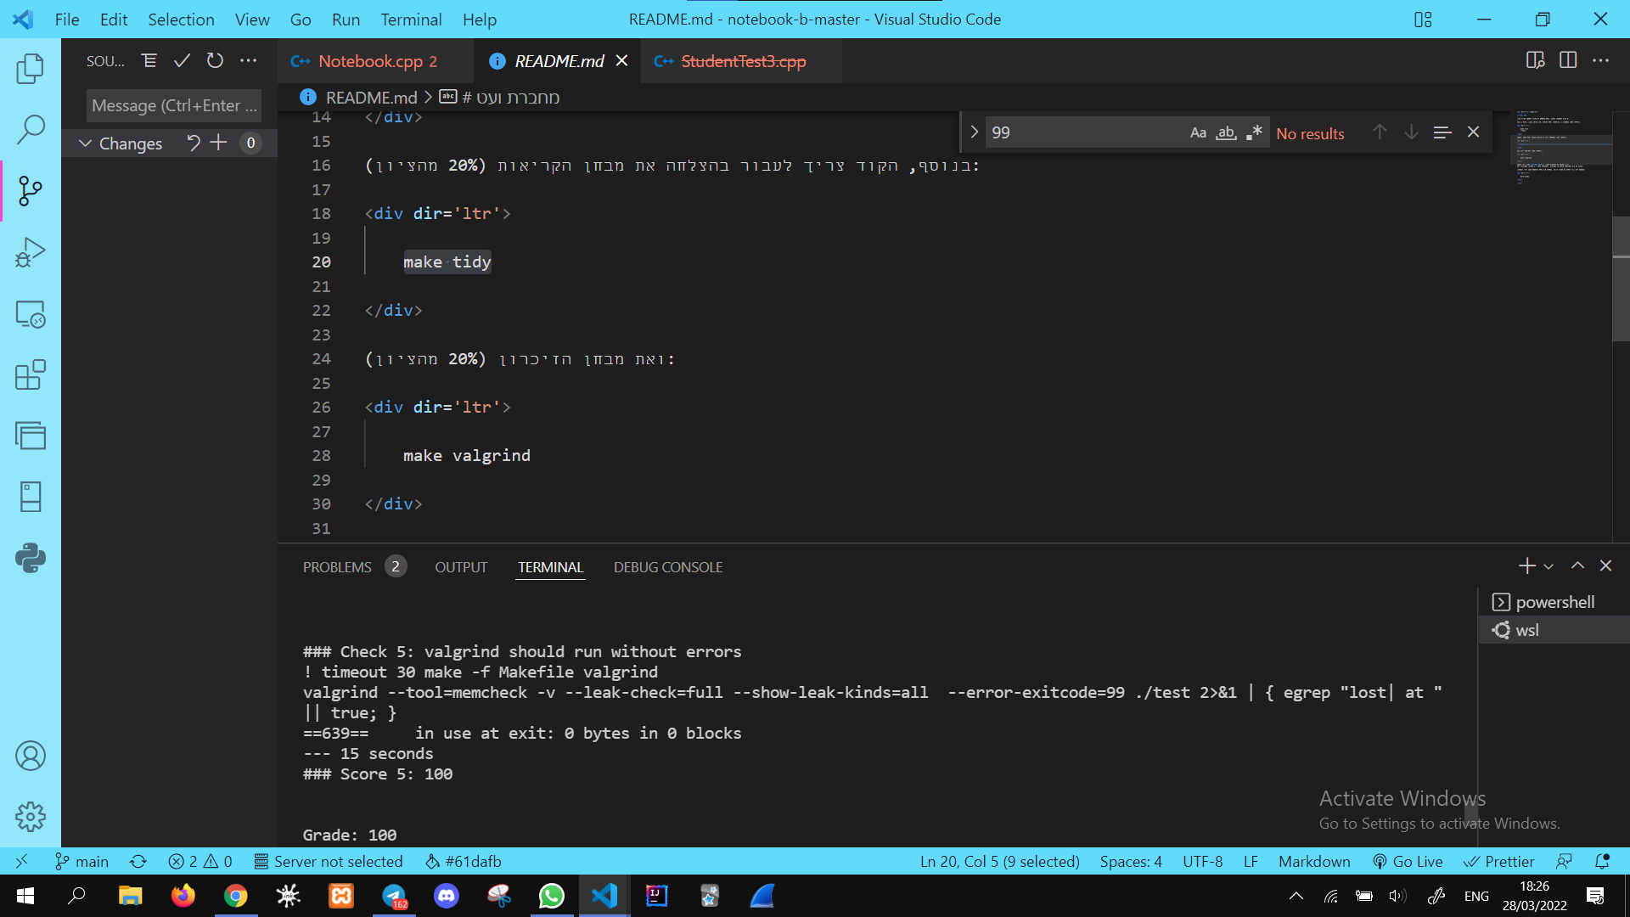The width and height of the screenshot is (1630, 917).
Task: Open a new terminal with the plus icon
Action: pos(1526,565)
